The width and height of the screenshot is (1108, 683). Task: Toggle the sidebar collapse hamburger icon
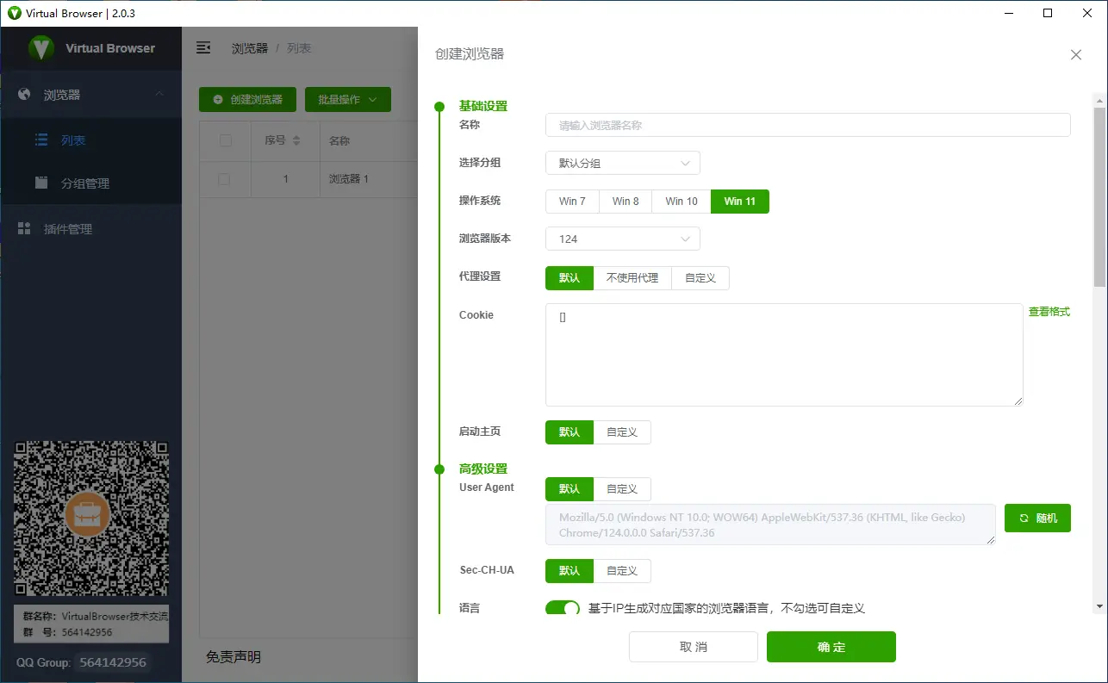(204, 48)
